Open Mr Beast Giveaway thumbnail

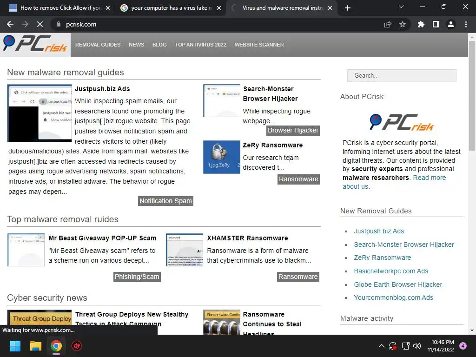coord(26,250)
